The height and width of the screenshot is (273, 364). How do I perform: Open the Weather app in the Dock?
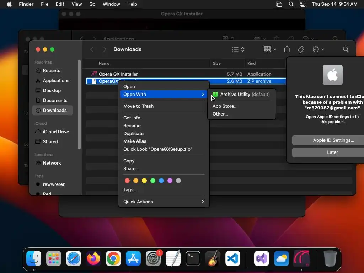coord(282,258)
